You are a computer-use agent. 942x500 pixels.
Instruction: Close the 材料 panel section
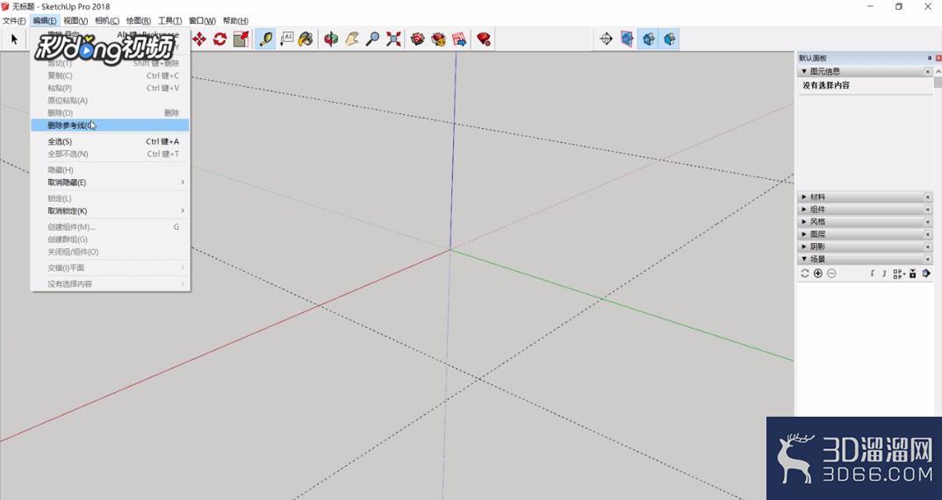(928, 196)
